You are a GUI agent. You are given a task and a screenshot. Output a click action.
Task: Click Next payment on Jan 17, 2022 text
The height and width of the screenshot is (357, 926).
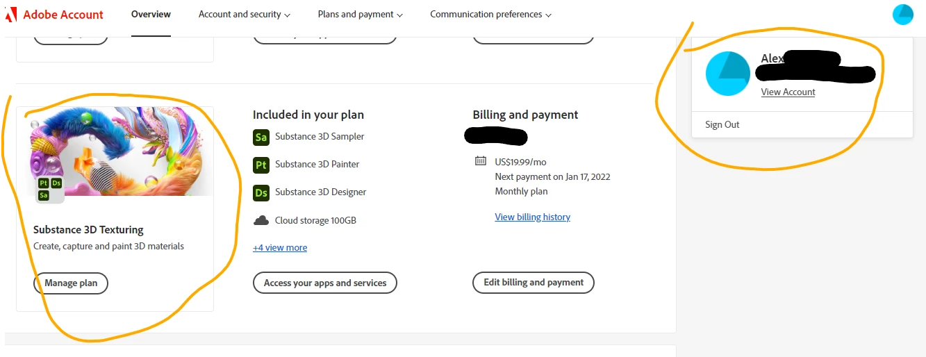click(553, 176)
